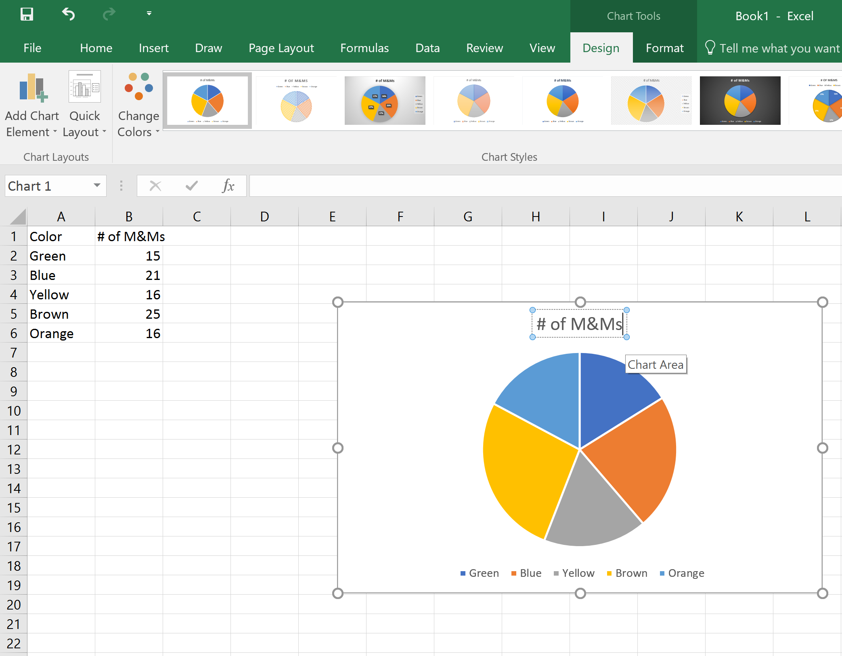Viewport: 842px width, 656px height.
Task: Click the formula bar Cancel X icon
Action: [155, 186]
